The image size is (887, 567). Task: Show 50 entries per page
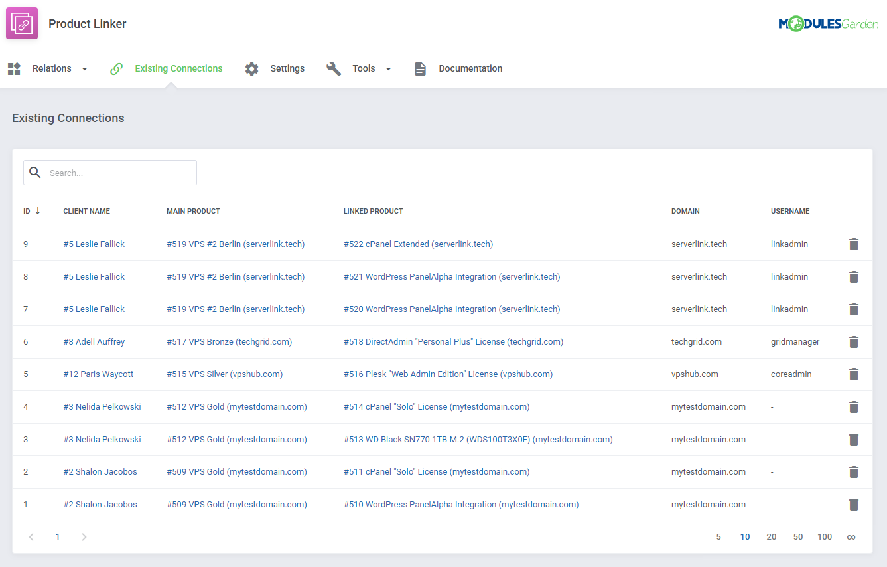[798, 537]
